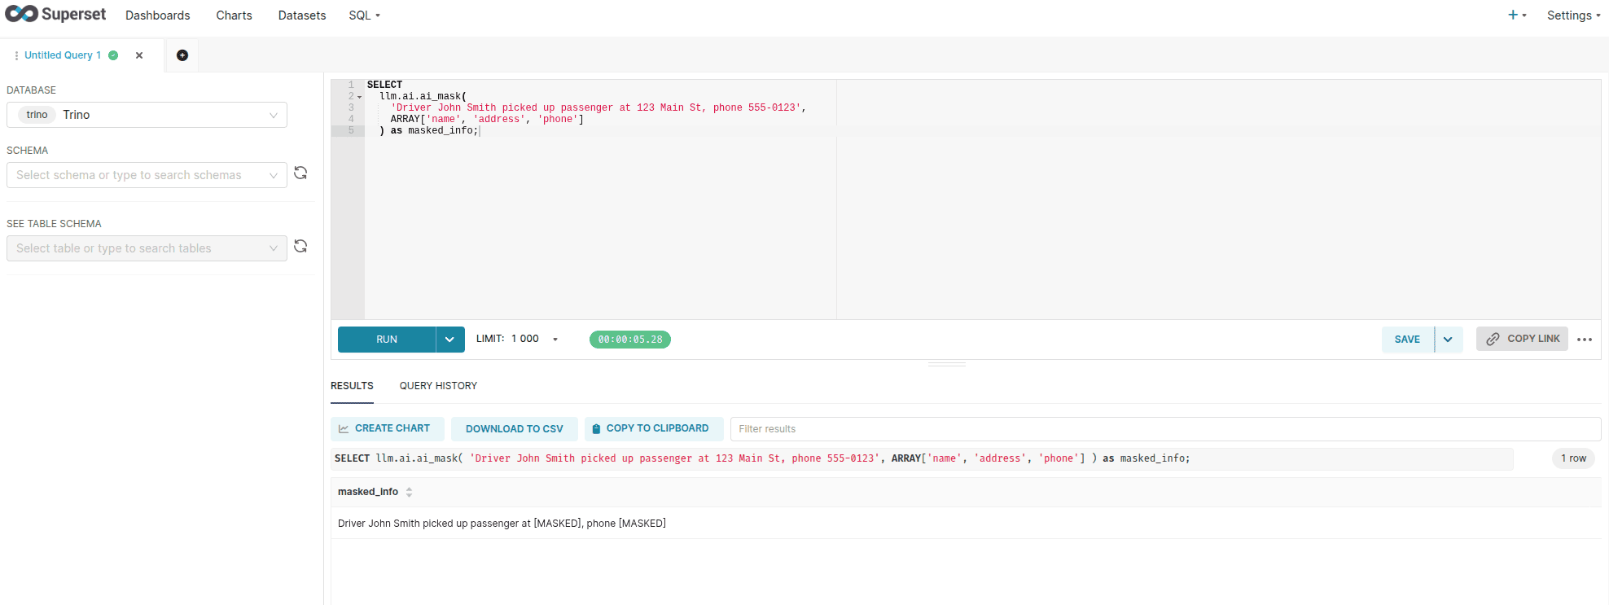Click the green success status icon on query tab

pos(113,55)
